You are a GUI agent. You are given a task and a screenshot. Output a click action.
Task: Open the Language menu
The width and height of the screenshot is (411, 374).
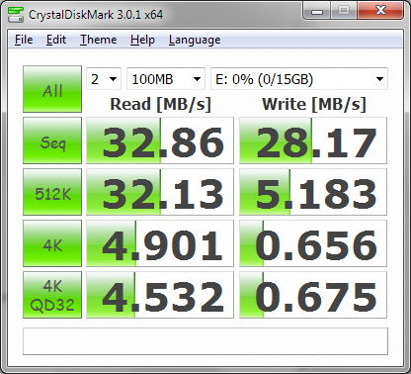195,40
